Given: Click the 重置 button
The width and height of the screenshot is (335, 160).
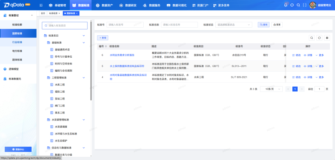Looking at the screenshot, I should [277, 25].
